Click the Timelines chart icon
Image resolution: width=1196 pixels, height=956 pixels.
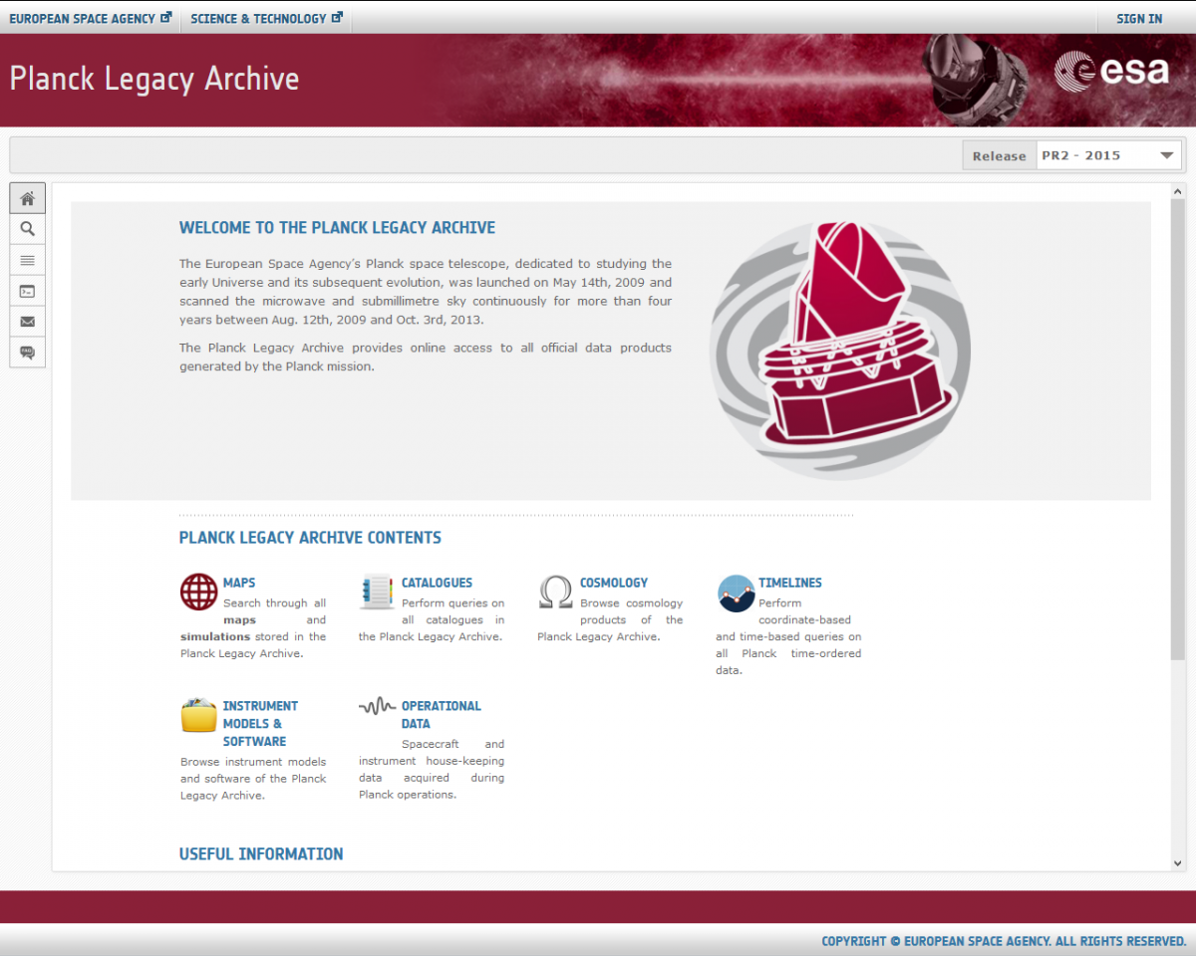[x=736, y=593]
